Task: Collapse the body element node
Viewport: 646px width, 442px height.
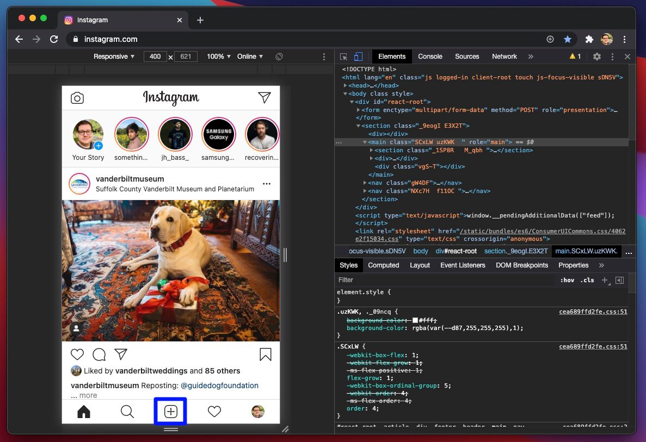Action: (345, 94)
